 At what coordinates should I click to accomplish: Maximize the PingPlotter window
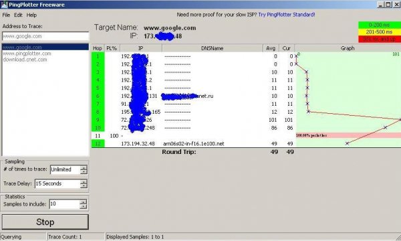pos(388,5)
